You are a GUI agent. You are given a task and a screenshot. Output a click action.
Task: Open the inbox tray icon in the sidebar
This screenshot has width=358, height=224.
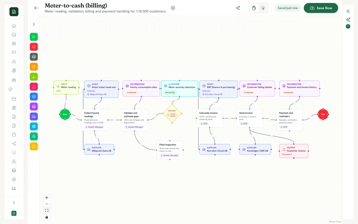(14, 35)
